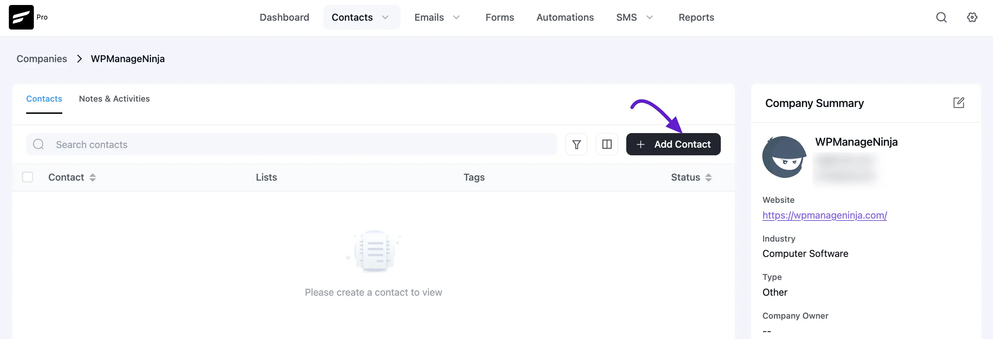Viewport: 993px width, 339px height.
Task: Click the Tags column header
Action: click(474, 177)
